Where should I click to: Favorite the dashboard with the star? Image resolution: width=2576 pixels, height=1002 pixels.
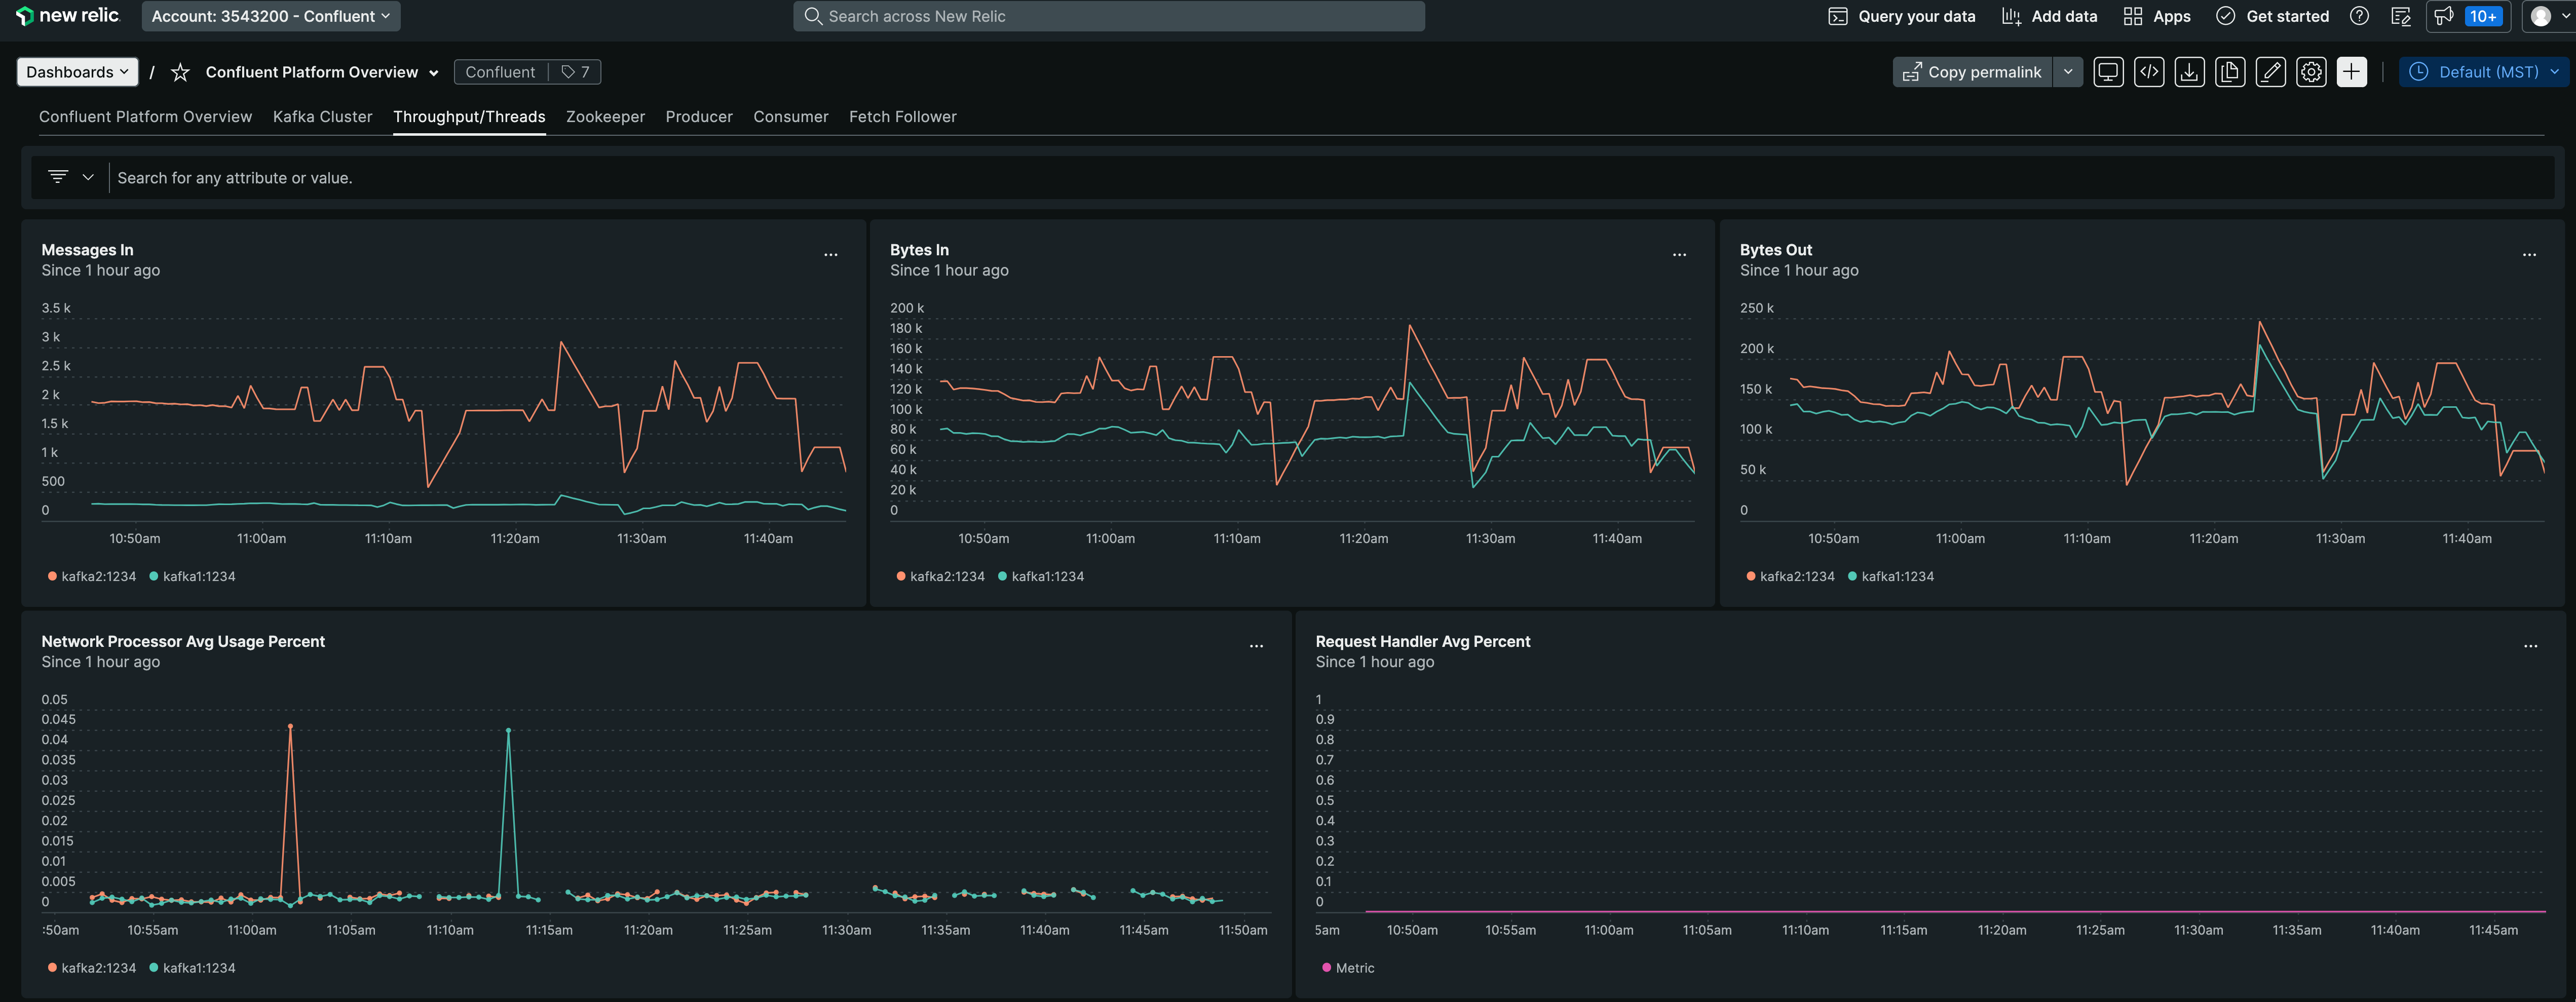[x=180, y=72]
